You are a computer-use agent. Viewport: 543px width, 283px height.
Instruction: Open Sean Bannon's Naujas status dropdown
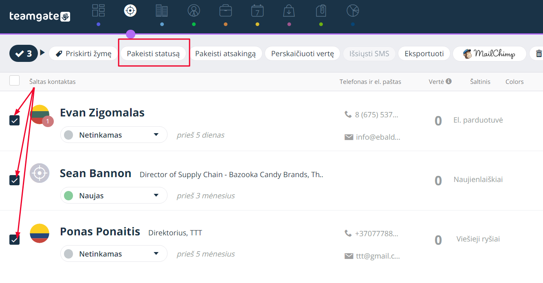point(114,195)
